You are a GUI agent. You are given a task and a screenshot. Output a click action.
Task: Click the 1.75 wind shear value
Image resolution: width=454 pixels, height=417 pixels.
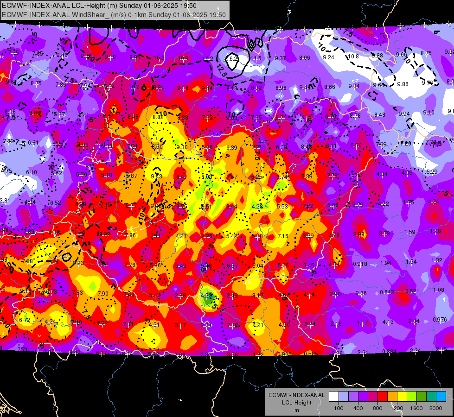409,202
